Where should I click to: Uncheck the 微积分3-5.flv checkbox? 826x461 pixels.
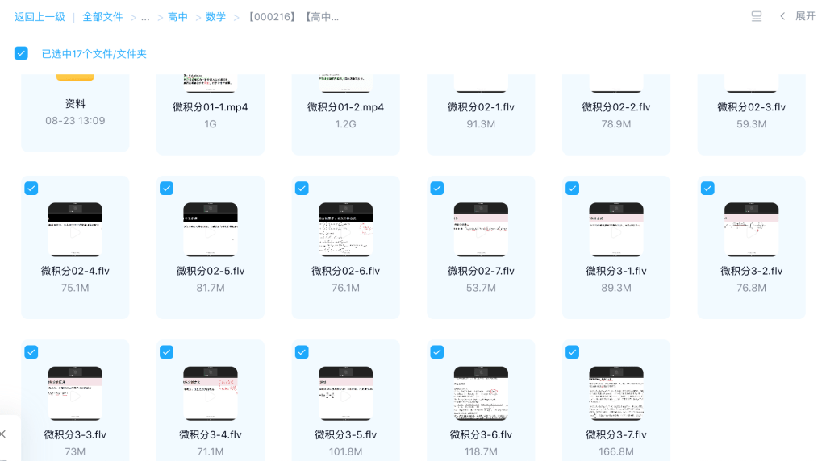302,352
